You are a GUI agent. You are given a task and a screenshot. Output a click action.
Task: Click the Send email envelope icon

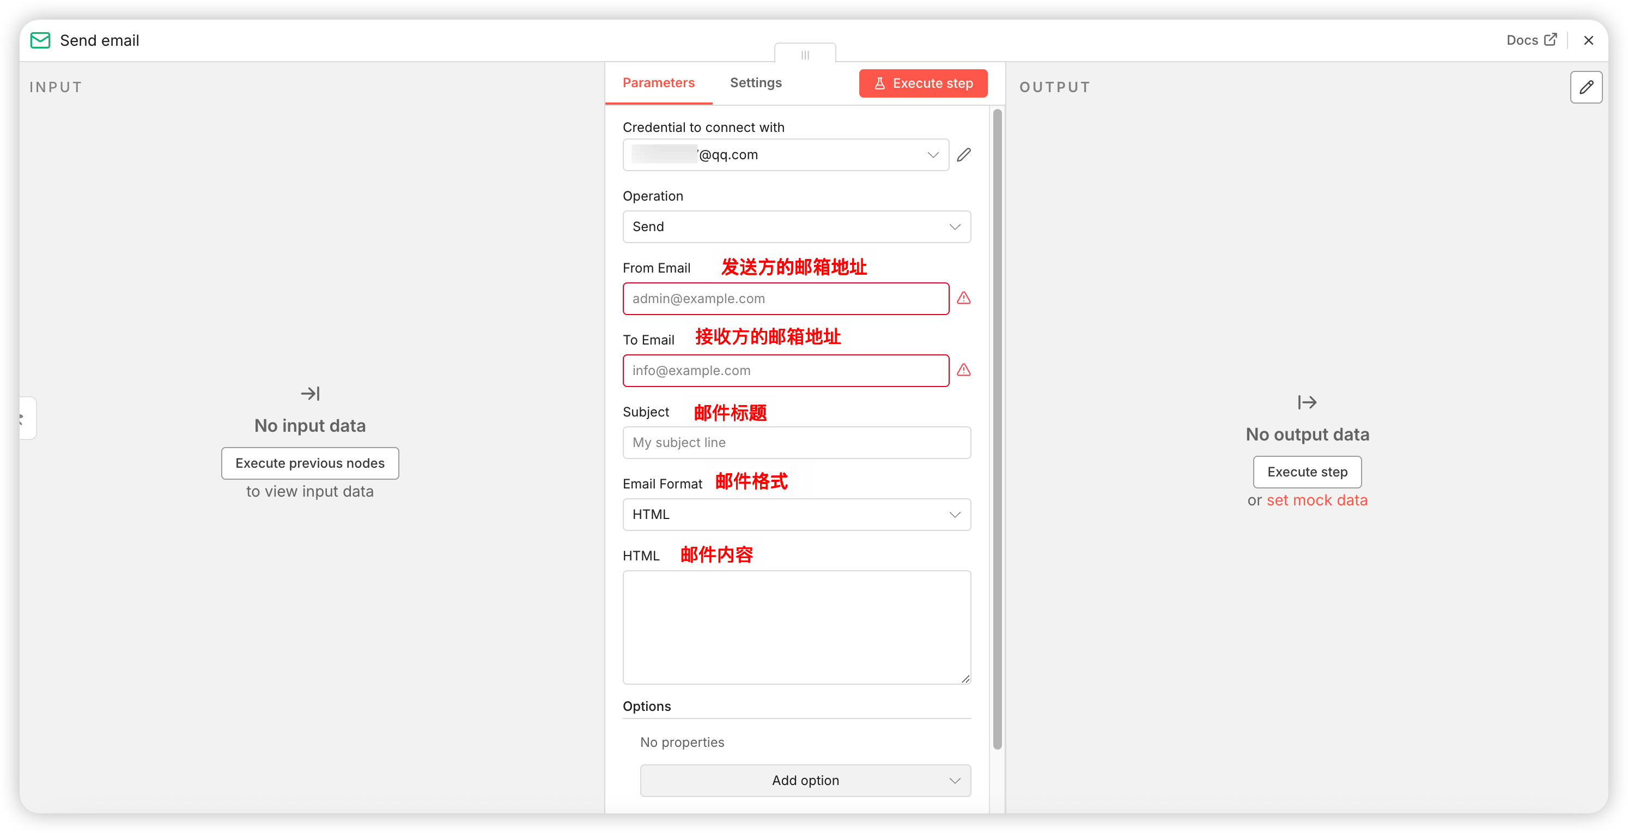click(x=40, y=40)
